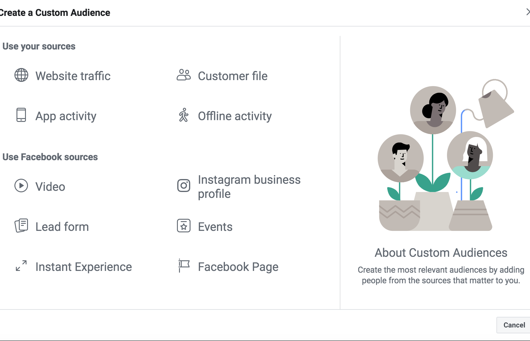Choose Events as audience source
The height and width of the screenshot is (341, 530).
[x=215, y=227]
